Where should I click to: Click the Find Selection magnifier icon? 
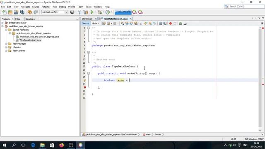pyautogui.click(x=122, y=24)
